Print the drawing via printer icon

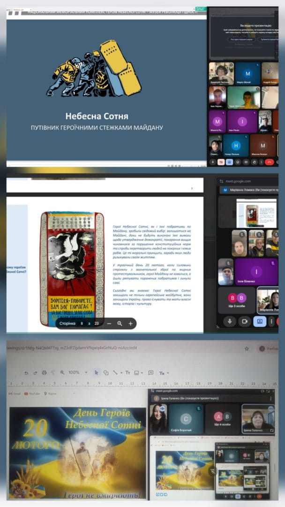point(44,373)
